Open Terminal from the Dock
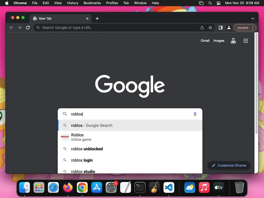This screenshot has height=198, width=264. [140, 187]
